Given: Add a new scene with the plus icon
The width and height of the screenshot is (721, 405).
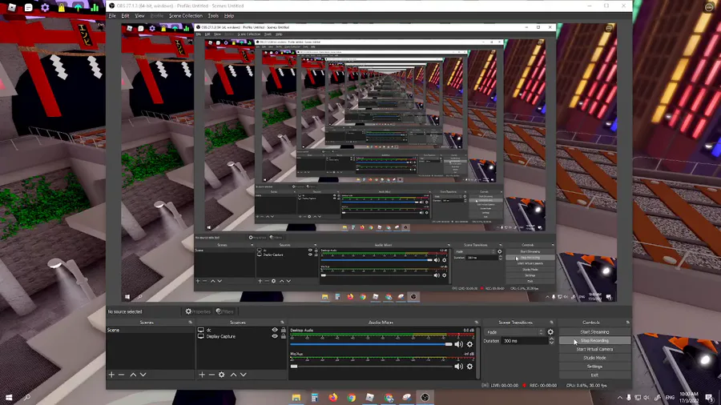Looking at the screenshot, I should point(111,375).
